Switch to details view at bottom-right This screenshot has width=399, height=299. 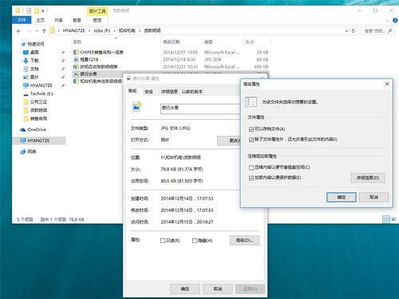tap(386, 219)
